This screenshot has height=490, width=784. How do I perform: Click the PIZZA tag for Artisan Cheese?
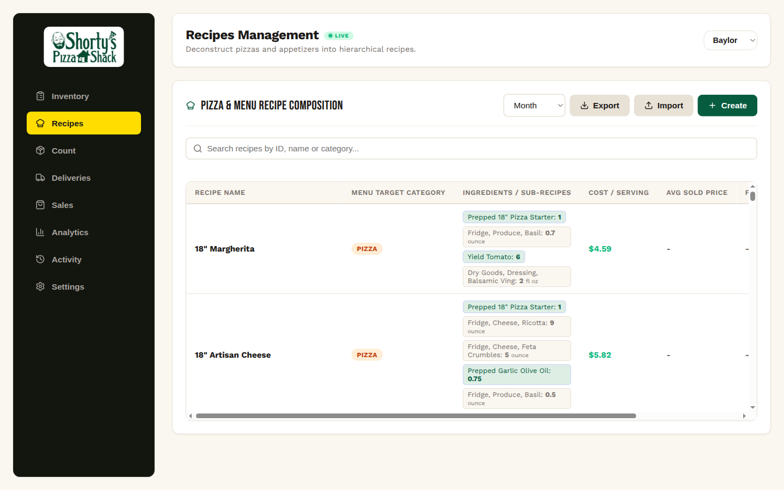tap(367, 355)
